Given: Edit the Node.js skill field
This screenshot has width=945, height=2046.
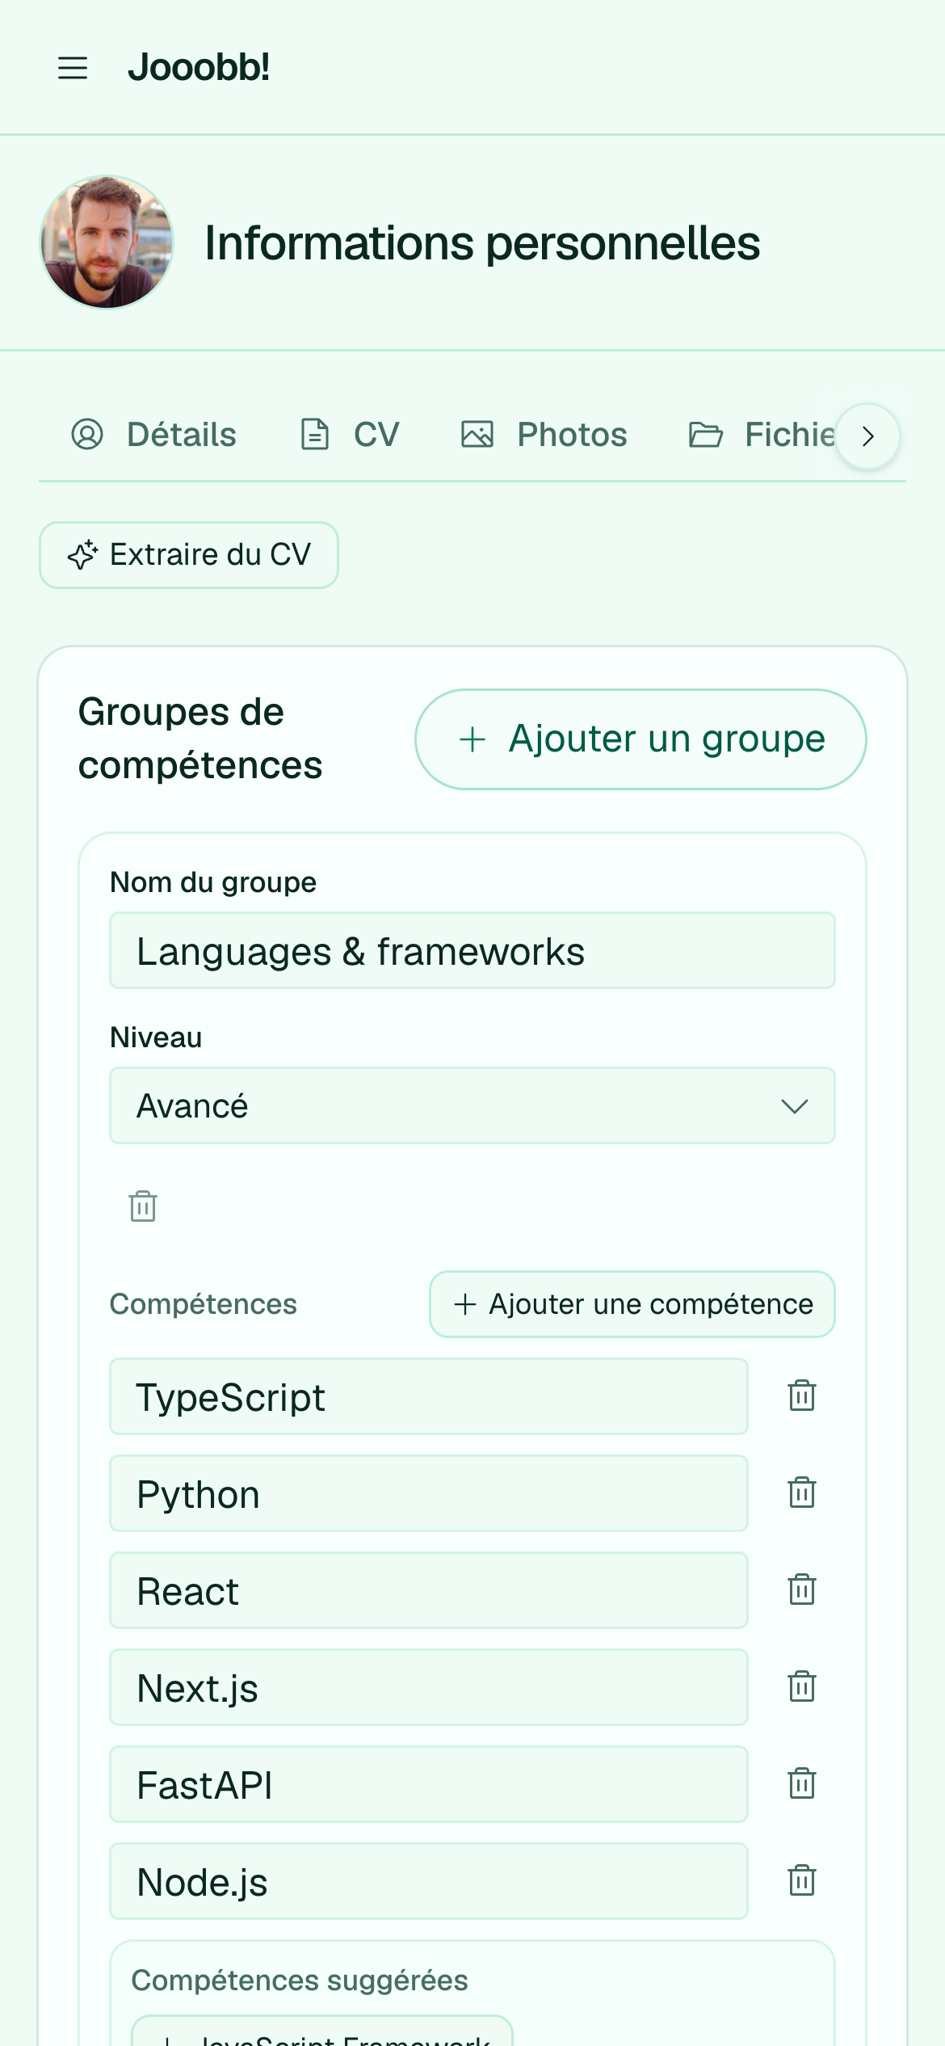Looking at the screenshot, I should coord(429,1881).
